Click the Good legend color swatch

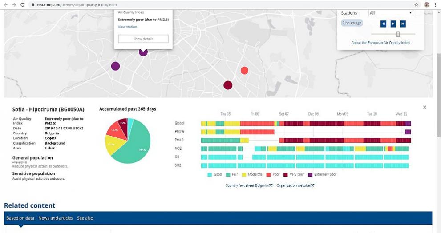pos(210,175)
